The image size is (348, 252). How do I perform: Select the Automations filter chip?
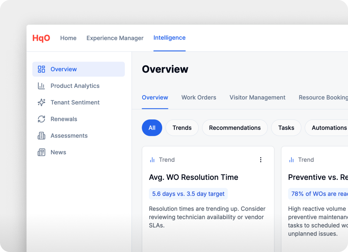[329, 128]
